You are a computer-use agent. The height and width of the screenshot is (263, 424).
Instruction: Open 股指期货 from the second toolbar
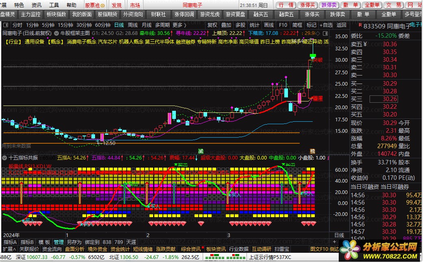click(107, 14)
